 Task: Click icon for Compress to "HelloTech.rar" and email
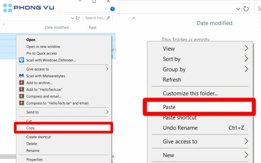pos(21,103)
